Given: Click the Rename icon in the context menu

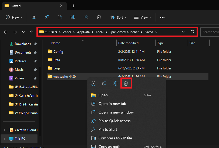Looking at the screenshot, I should click(x=115, y=83).
